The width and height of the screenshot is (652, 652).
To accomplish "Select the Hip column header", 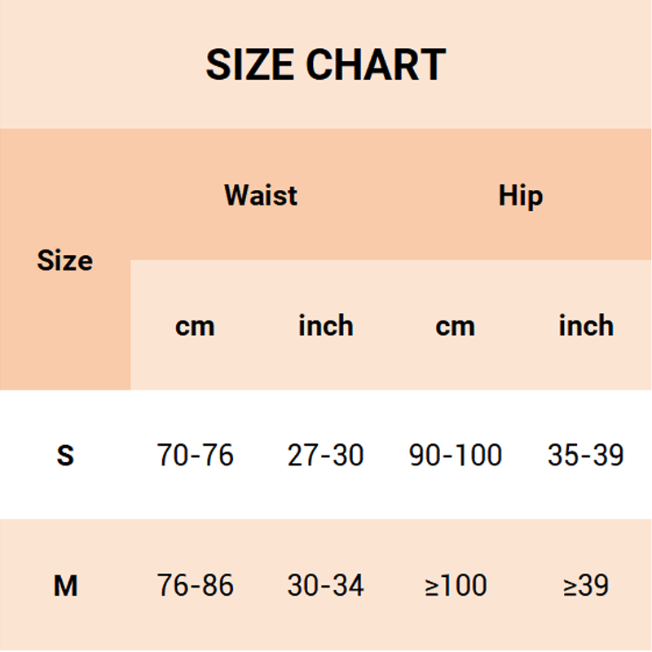I will coord(521,196).
